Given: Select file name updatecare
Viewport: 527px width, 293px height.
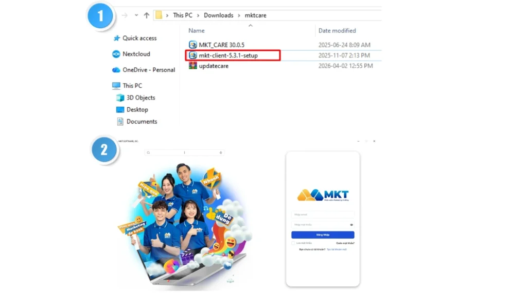Looking at the screenshot, I should point(214,66).
